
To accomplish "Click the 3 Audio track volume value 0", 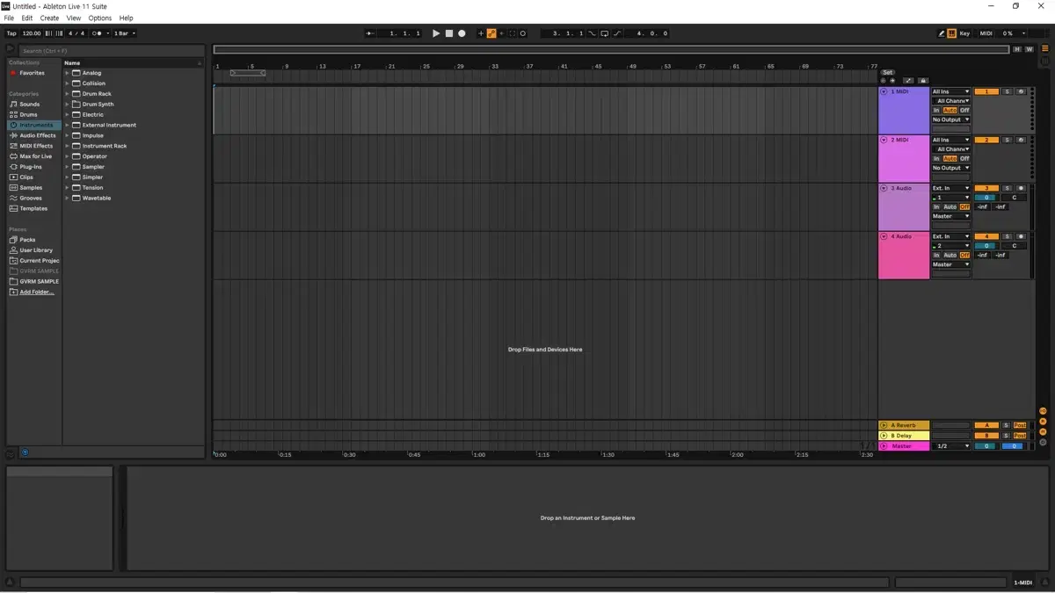I will [x=986, y=198].
